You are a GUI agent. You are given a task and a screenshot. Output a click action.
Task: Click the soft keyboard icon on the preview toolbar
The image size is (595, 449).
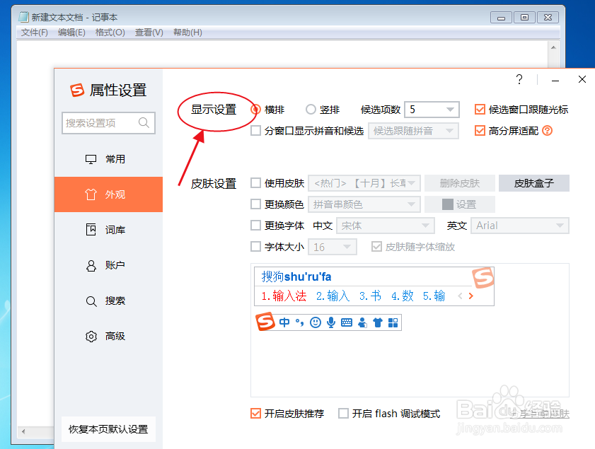347,322
